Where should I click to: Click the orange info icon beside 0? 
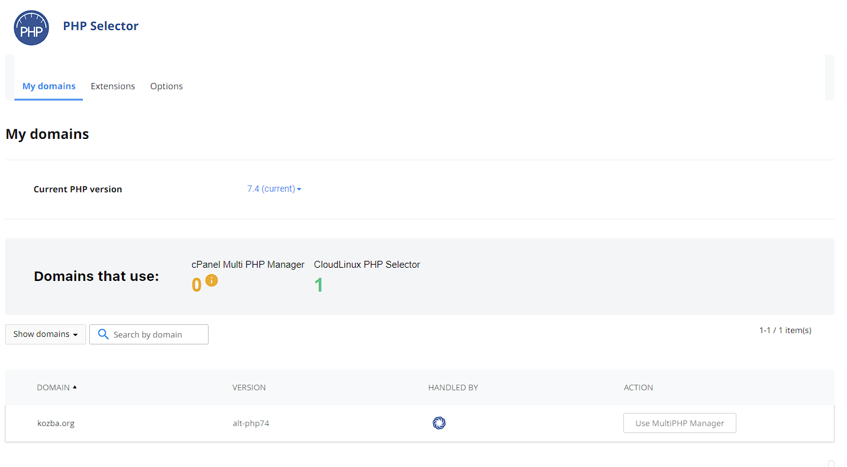pyautogui.click(x=212, y=280)
